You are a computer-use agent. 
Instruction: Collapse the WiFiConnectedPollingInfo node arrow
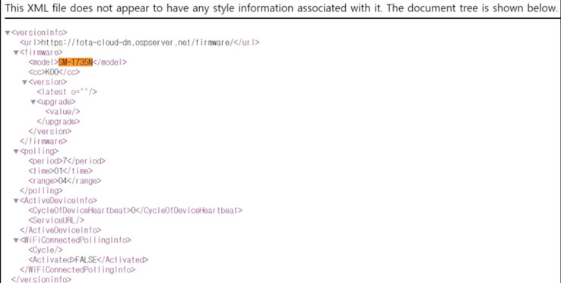pos(16,240)
